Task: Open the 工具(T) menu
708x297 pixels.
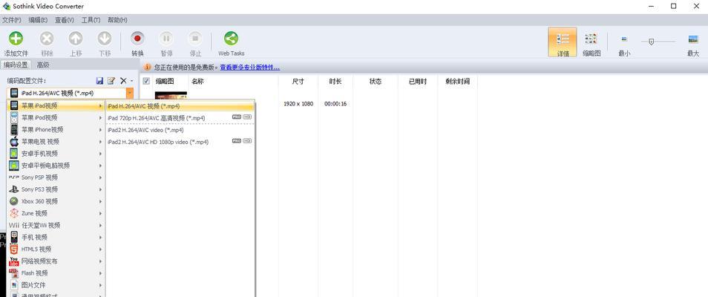Action: [x=91, y=20]
